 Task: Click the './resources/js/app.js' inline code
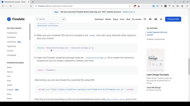point(96,58)
